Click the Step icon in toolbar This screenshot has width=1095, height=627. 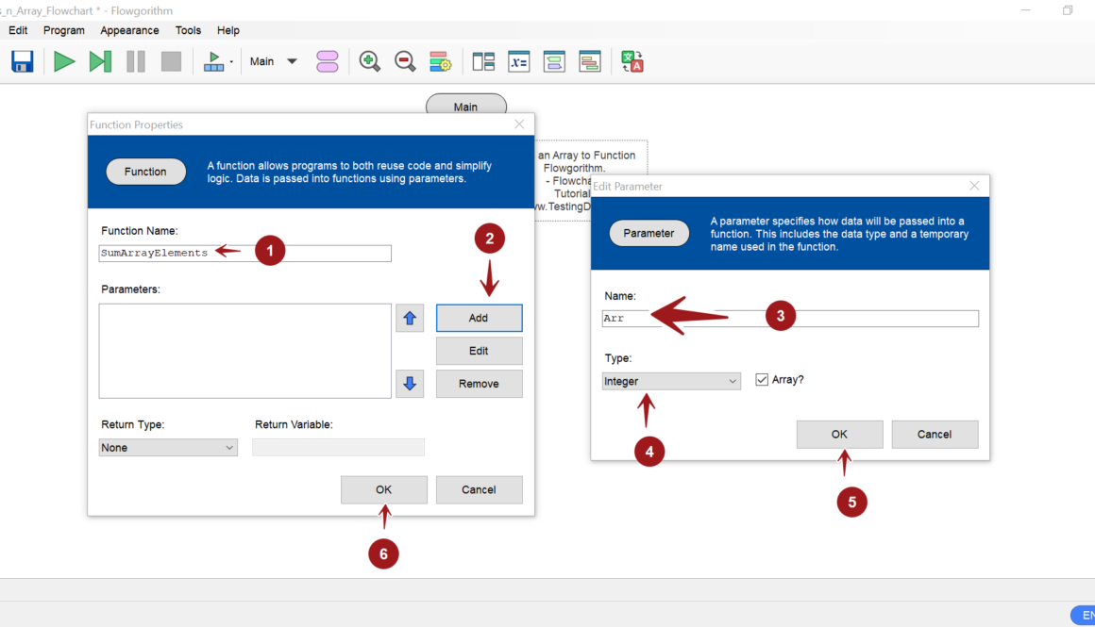tap(100, 62)
